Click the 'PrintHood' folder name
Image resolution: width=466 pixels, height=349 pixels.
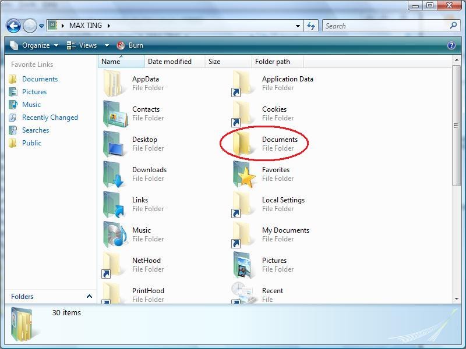click(x=148, y=291)
